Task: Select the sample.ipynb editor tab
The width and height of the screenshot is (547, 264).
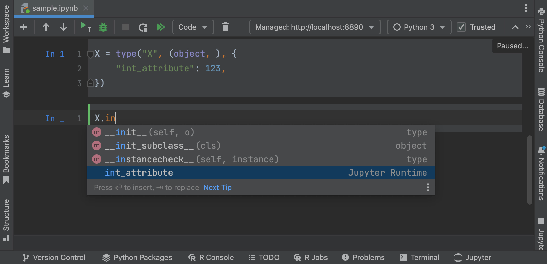Action: coord(55,8)
